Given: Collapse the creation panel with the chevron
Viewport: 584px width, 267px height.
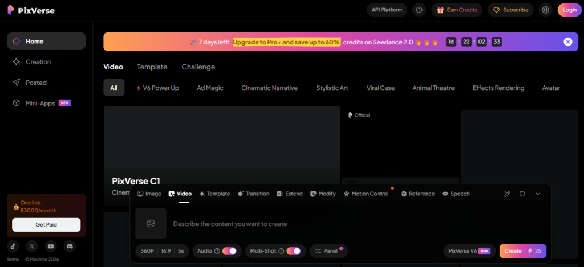Looking at the screenshot, I should click(x=538, y=194).
